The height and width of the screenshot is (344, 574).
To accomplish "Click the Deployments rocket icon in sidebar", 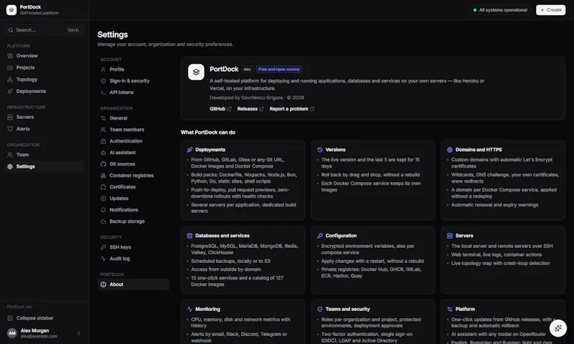I will 10,91.
